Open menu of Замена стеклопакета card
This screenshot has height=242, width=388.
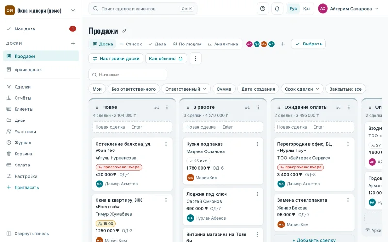348,200
